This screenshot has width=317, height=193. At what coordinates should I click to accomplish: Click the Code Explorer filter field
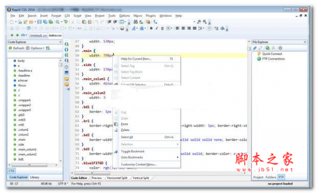pos(34,55)
